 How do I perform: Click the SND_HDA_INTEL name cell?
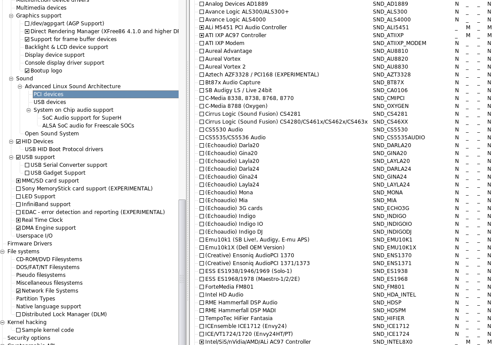(x=394, y=295)
